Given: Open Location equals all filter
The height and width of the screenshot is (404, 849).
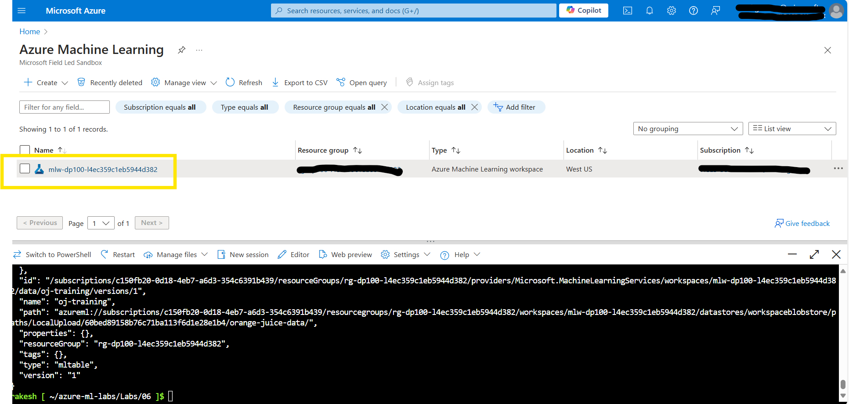Looking at the screenshot, I should coord(435,107).
